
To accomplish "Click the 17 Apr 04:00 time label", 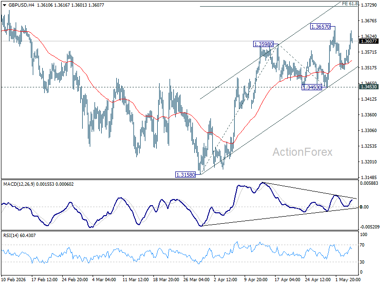I will pos(288,280).
